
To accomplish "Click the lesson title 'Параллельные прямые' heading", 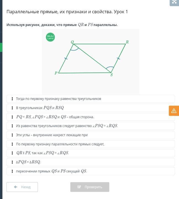I will click(67, 12).
